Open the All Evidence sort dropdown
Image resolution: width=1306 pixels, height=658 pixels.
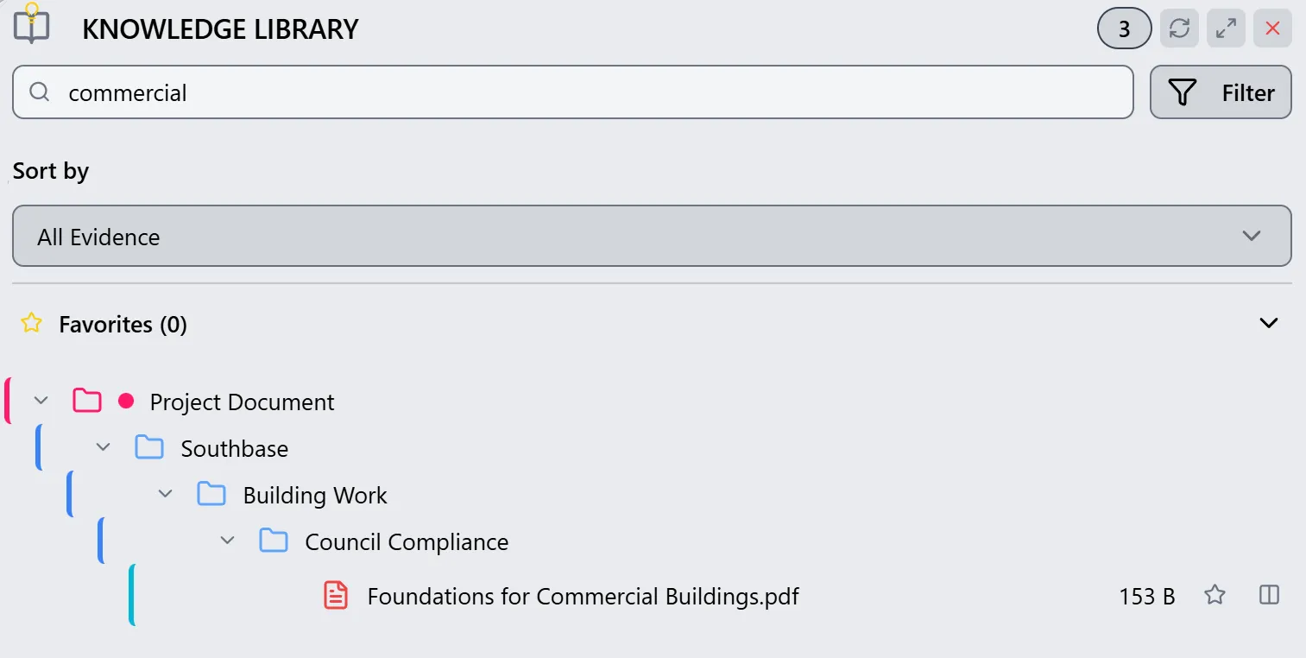(x=652, y=236)
